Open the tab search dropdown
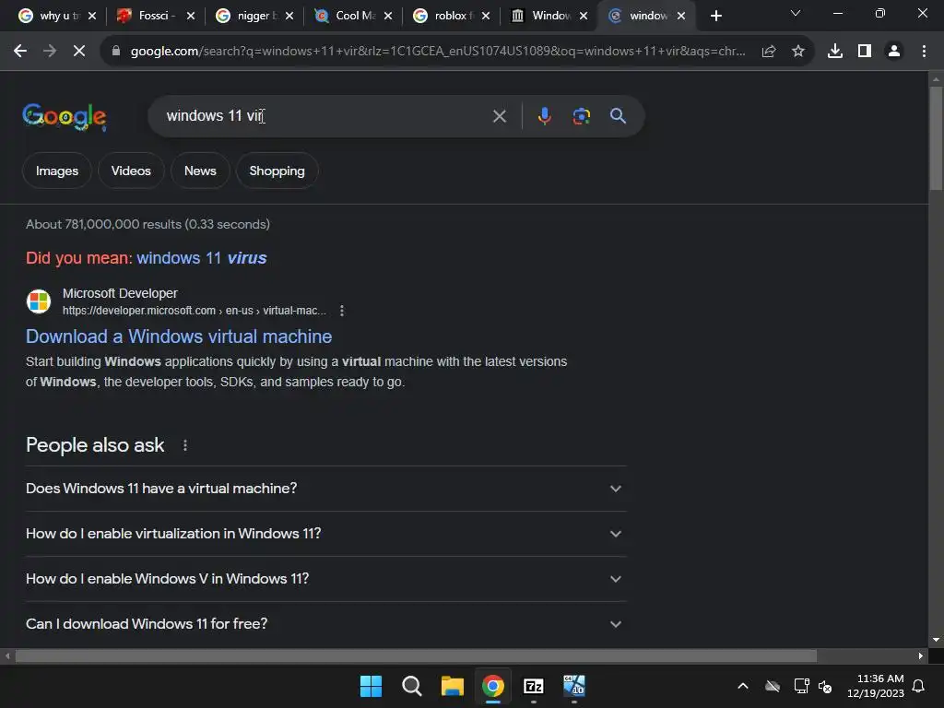 pyautogui.click(x=796, y=13)
